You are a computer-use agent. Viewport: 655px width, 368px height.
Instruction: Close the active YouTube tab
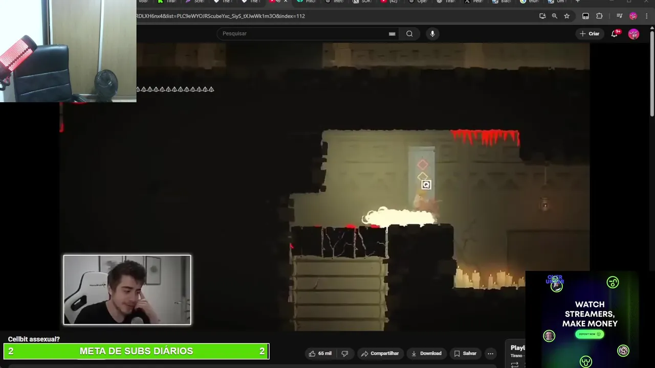286,2
